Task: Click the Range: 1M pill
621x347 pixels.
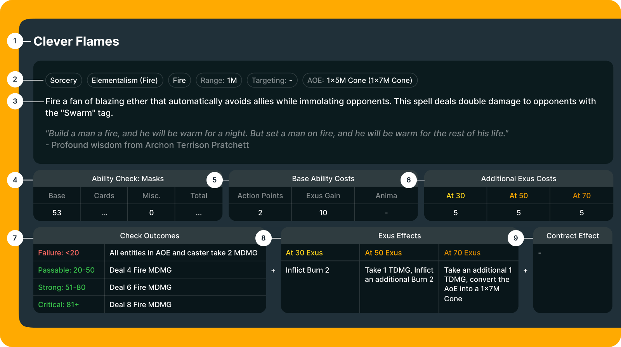Action: click(x=219, y=80)
